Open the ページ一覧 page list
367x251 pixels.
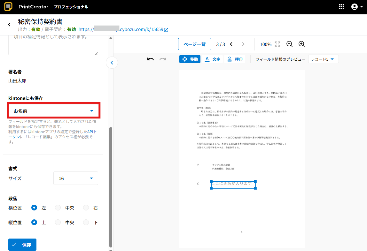194,44
